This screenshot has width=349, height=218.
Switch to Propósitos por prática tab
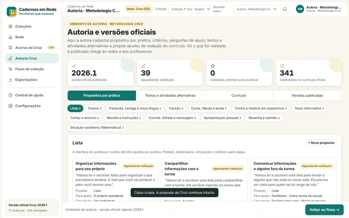coord(102,95)
